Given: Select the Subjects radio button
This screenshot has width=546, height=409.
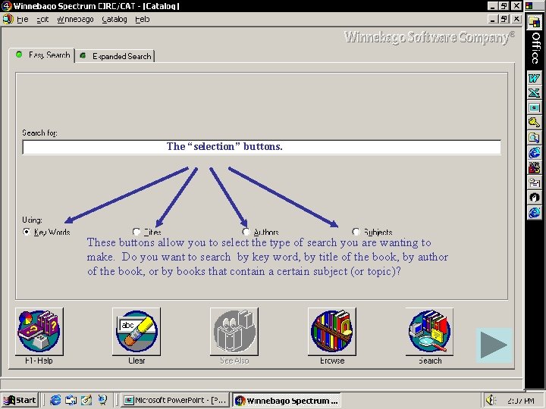Looking at the screenshot, I should [356, 232].
